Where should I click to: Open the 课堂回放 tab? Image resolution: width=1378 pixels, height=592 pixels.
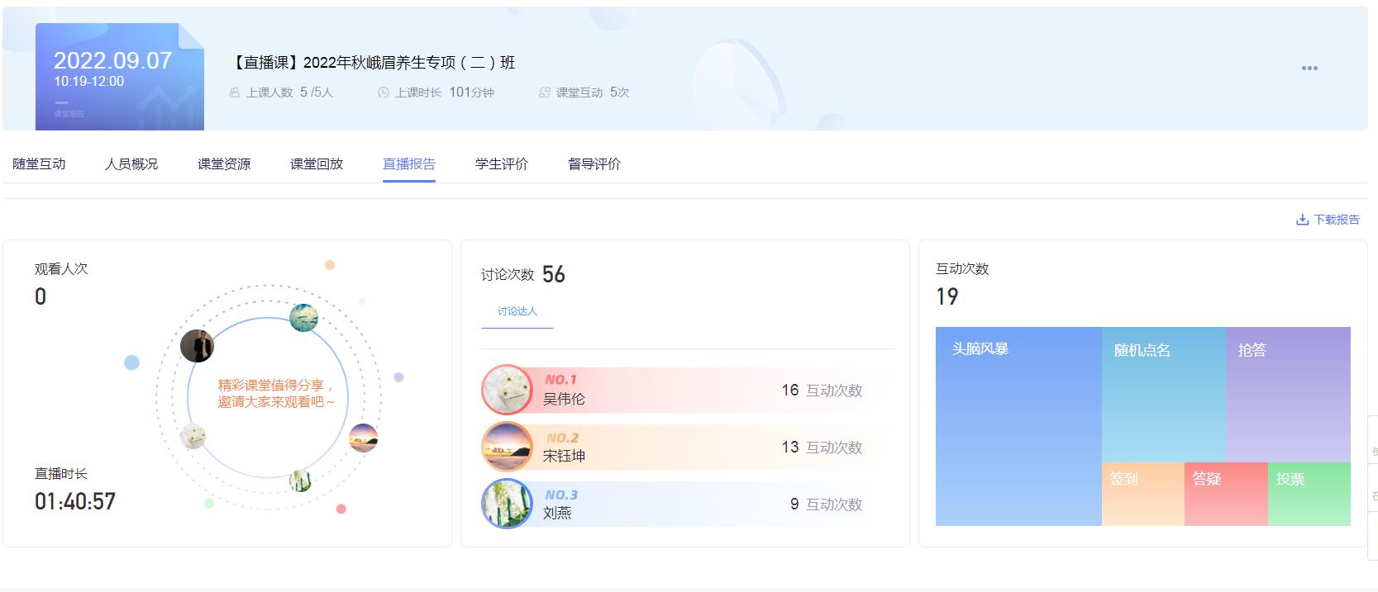(x=317, y=164)
